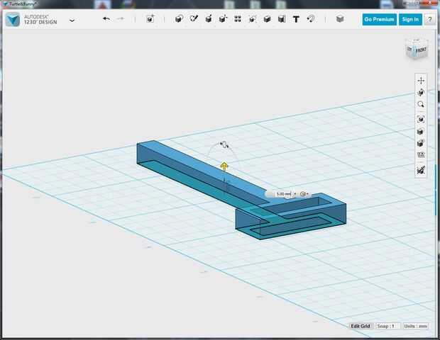
Task: Click the FRONT face of the view cube
Action: pyautogui.click(x=422, y=50)
